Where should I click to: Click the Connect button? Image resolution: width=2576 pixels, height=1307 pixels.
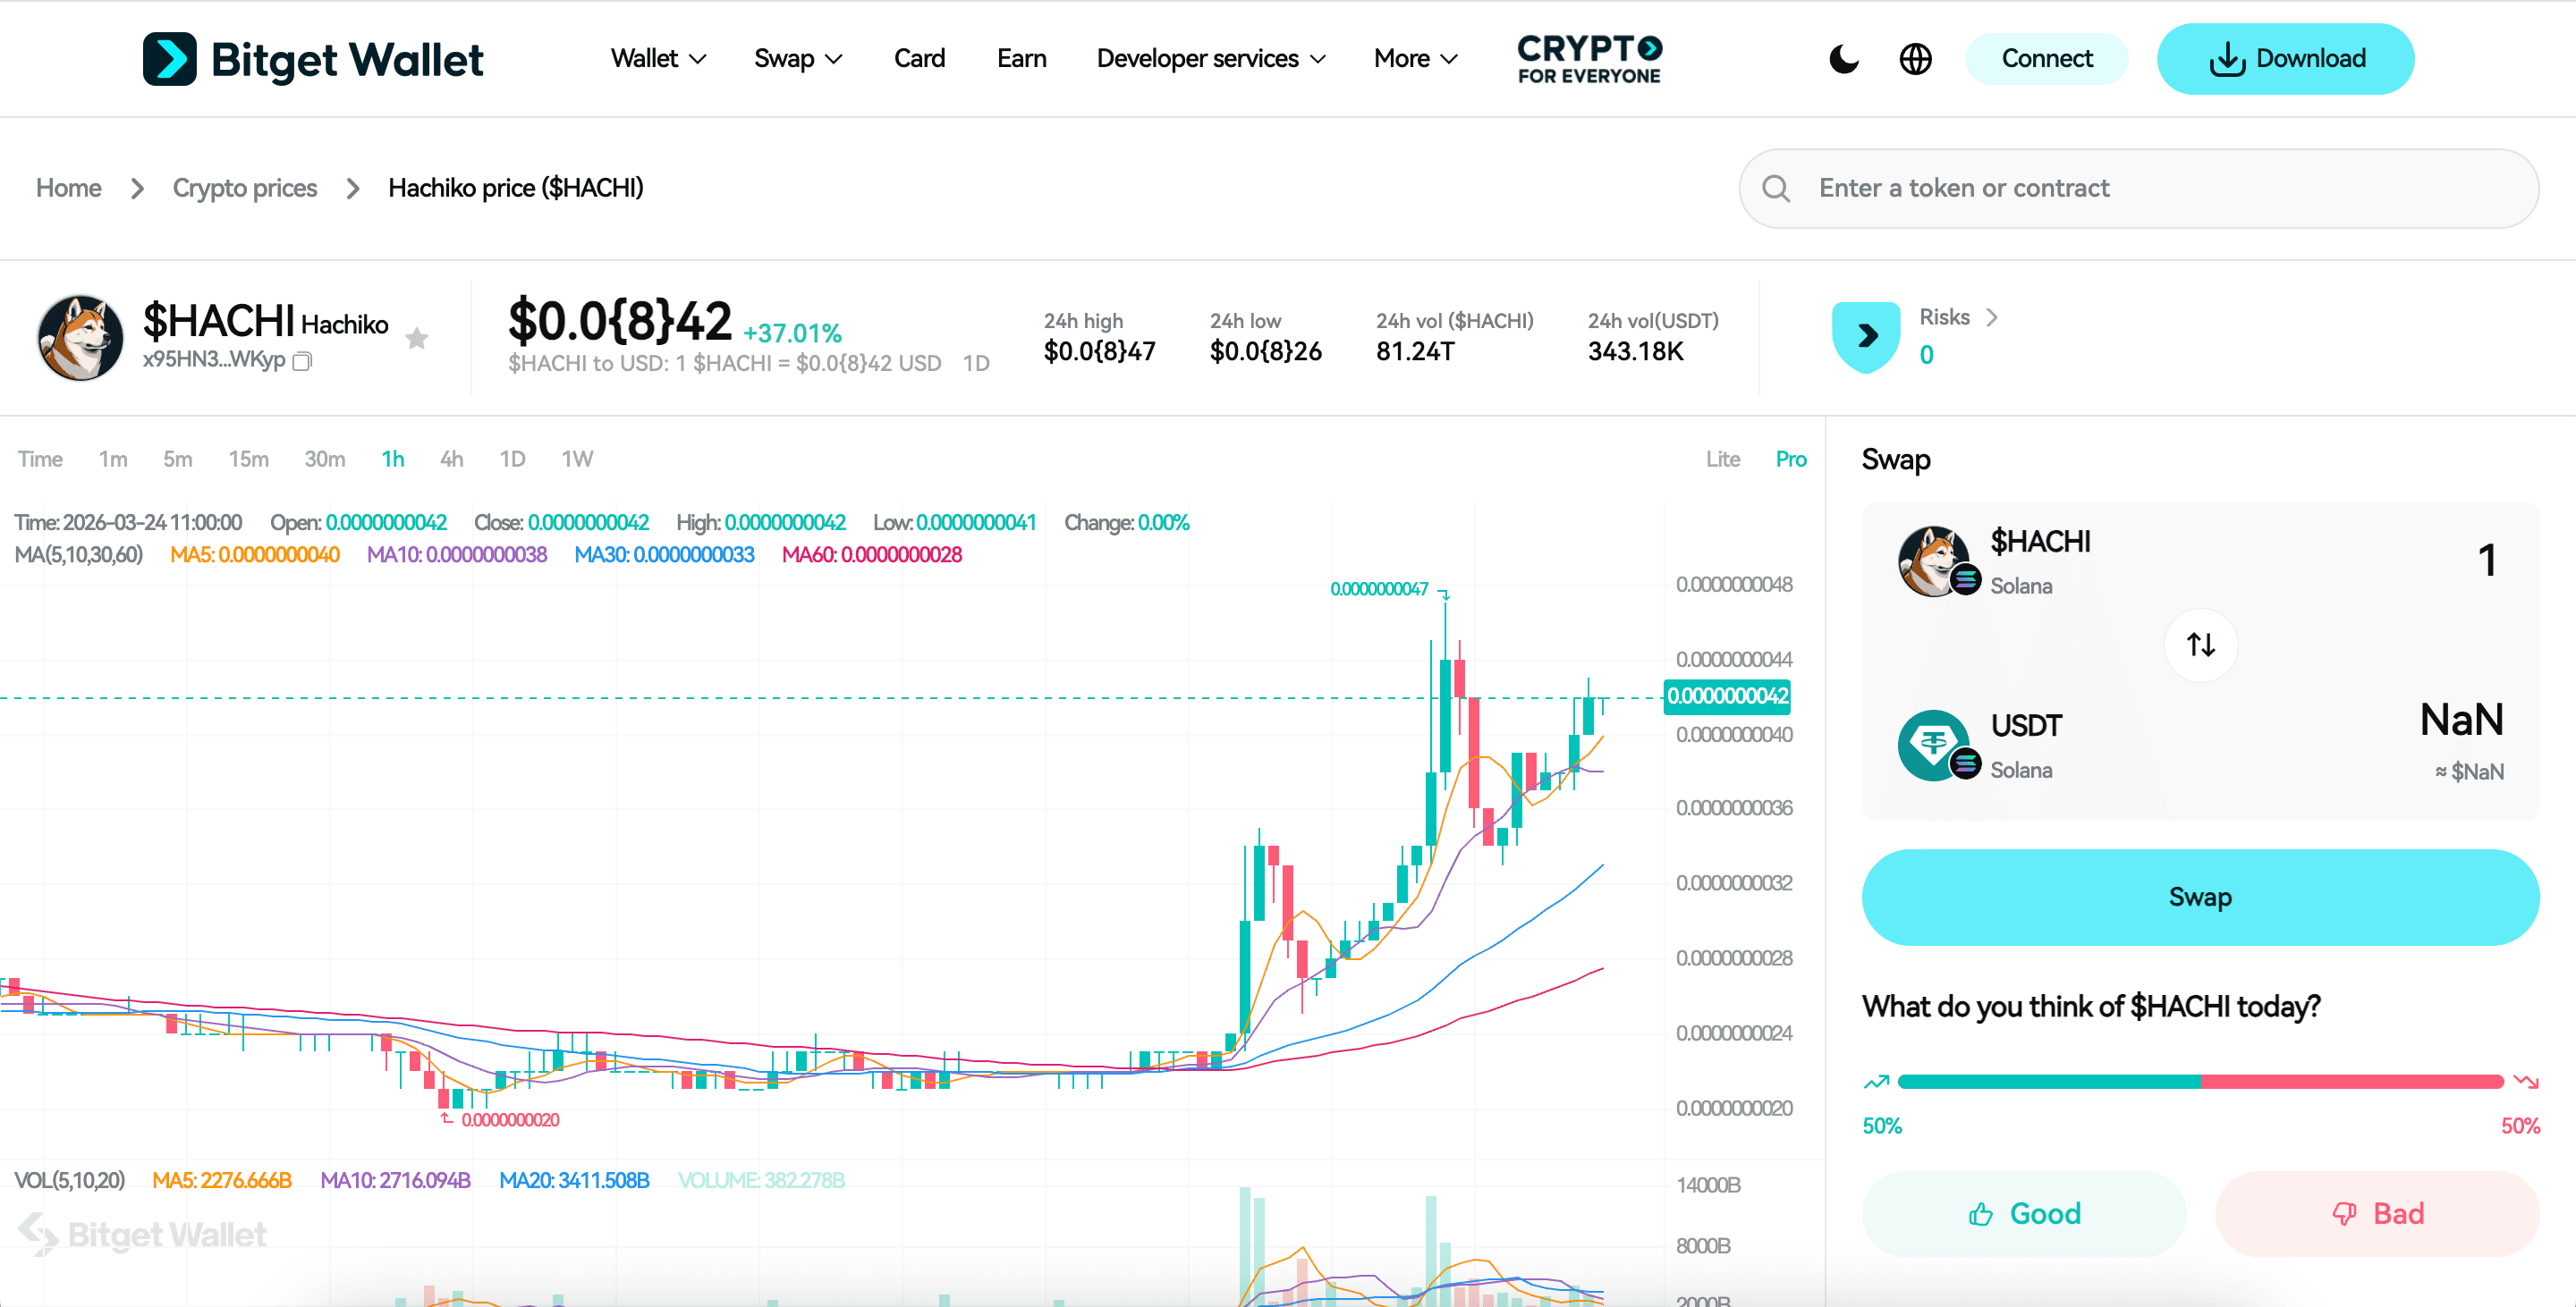pos(2046,58)
